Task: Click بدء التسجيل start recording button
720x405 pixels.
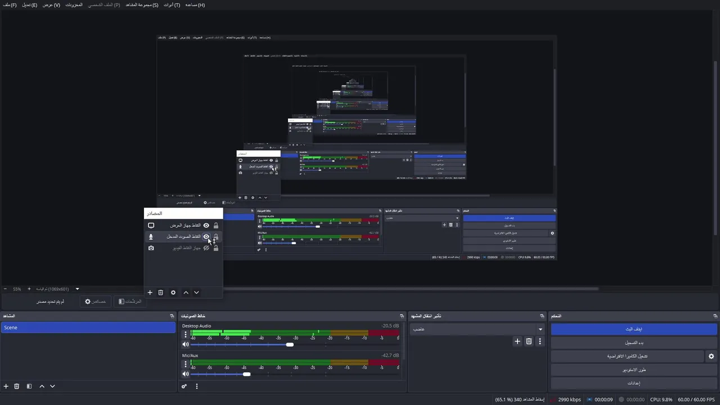Action: [634, 343]
